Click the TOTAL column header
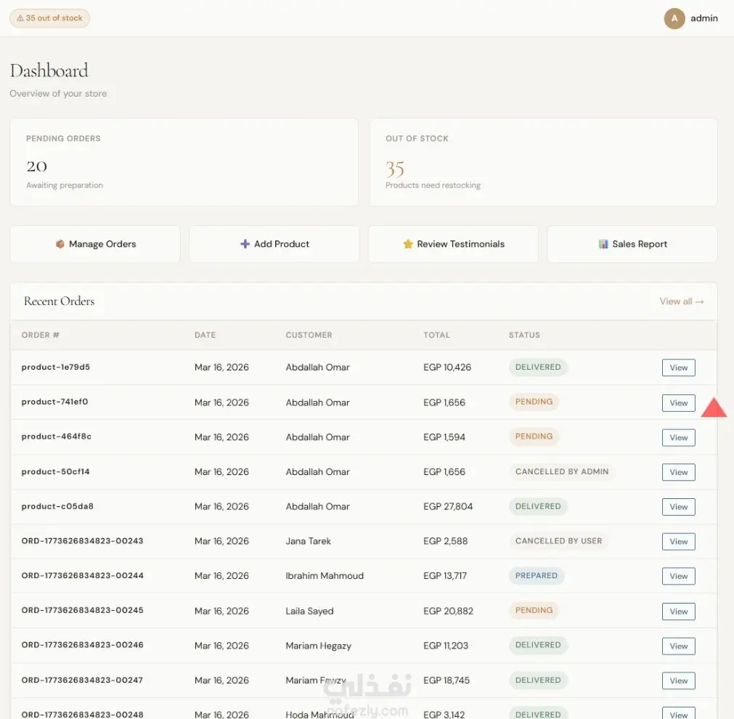734x719 pixels. (436, 335)
